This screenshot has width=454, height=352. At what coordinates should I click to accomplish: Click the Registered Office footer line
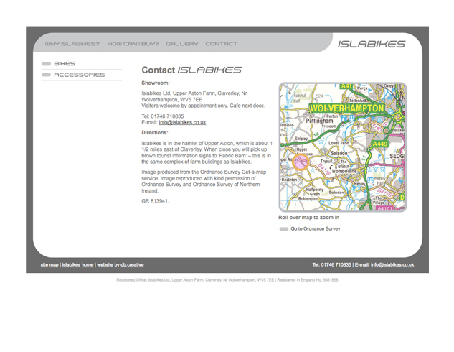(227, 280)
